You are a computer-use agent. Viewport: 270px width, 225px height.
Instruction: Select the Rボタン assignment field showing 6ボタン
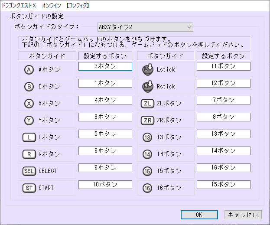point(105,151)
